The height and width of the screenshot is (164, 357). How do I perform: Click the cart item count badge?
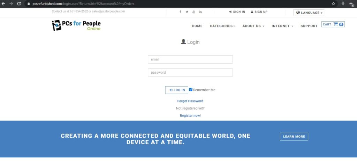(341, 24)
